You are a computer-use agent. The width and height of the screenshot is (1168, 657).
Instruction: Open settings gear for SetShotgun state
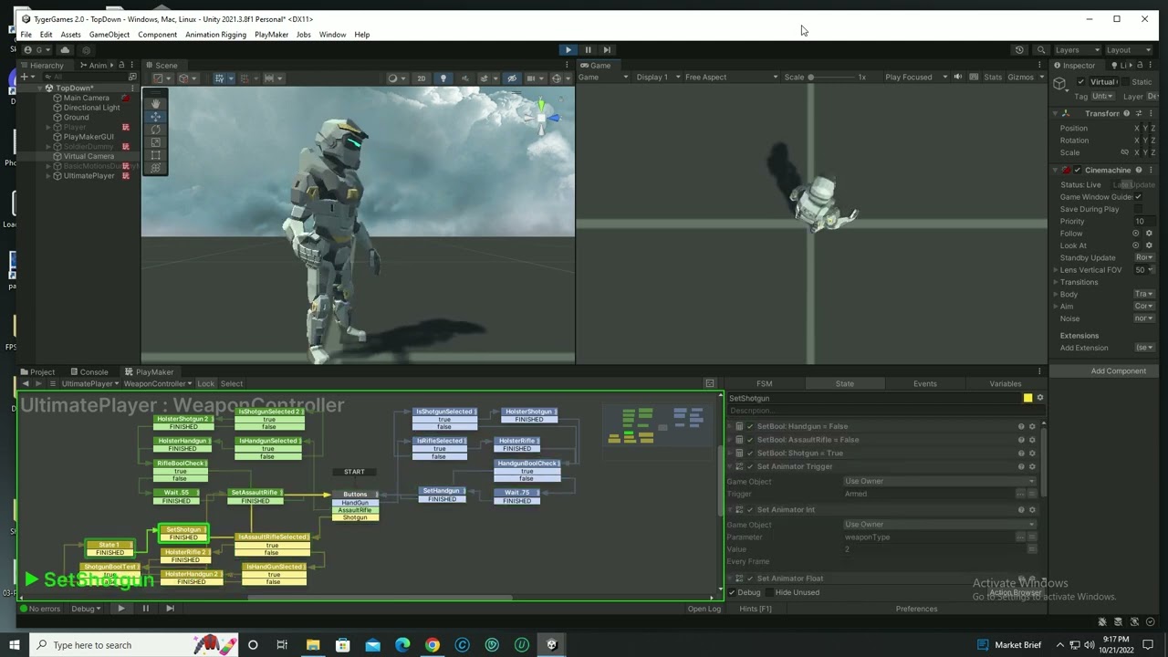pos(1039,398)
